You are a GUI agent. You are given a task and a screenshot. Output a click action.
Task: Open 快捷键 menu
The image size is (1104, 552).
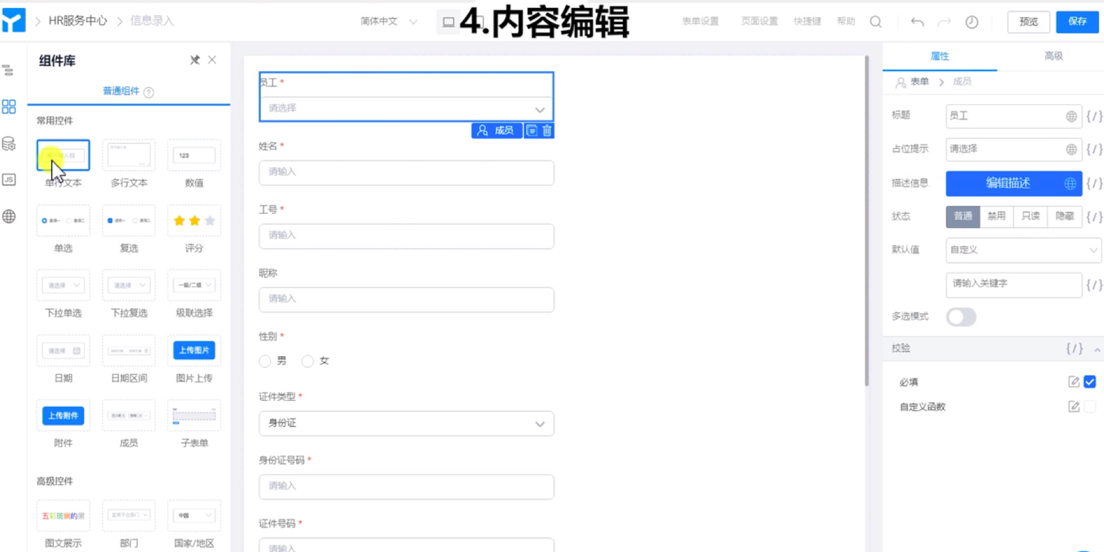pyautogui.click(x=807, y=21)
